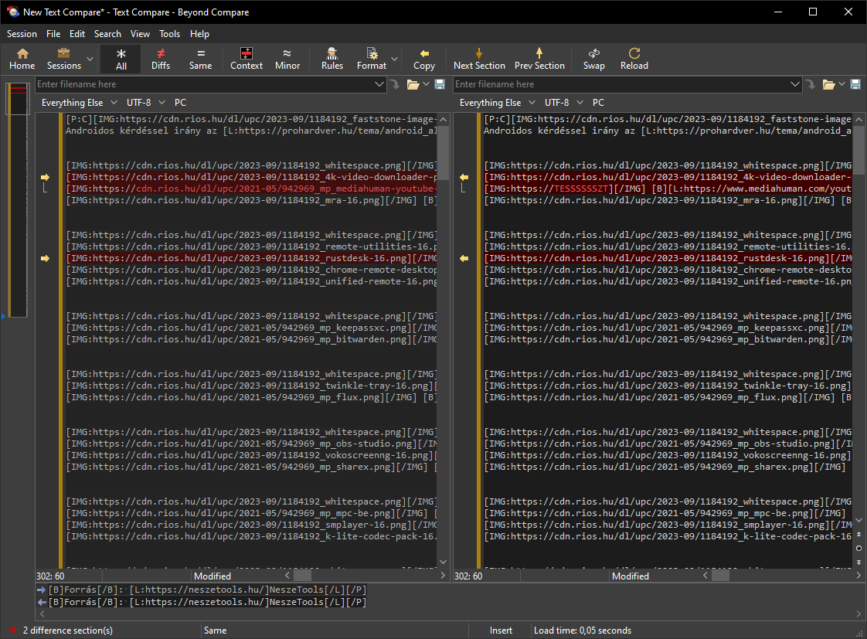The width and height of the screenshot is (867, 639).
Task: Toggle the Same display filter
Action: coord(200,59)
